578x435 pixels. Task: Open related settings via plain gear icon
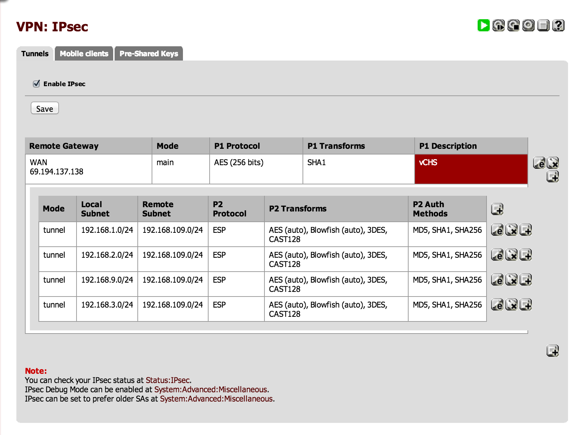[x=528, y=26]
